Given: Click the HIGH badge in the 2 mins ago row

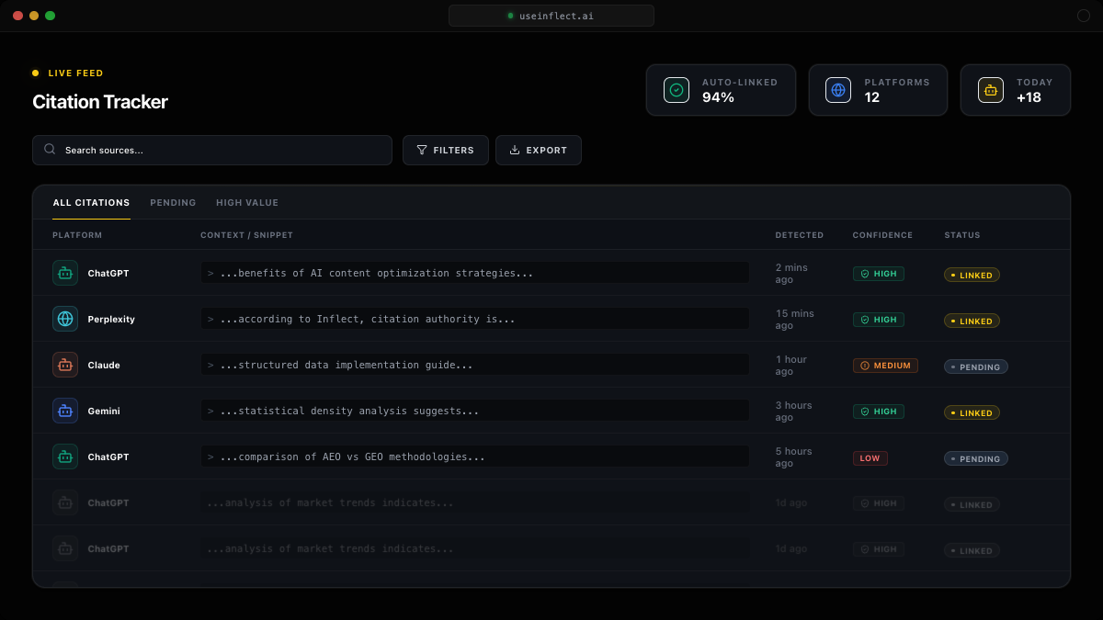Looking at the screenshot, I should 879,274.
